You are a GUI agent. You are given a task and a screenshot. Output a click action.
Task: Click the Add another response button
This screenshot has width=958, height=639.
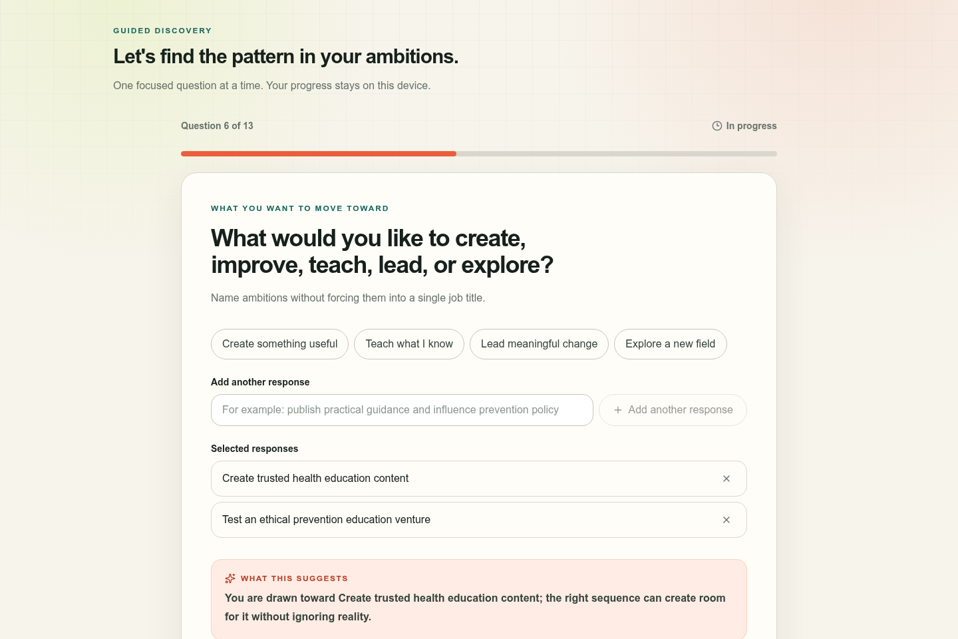(673, 410)
